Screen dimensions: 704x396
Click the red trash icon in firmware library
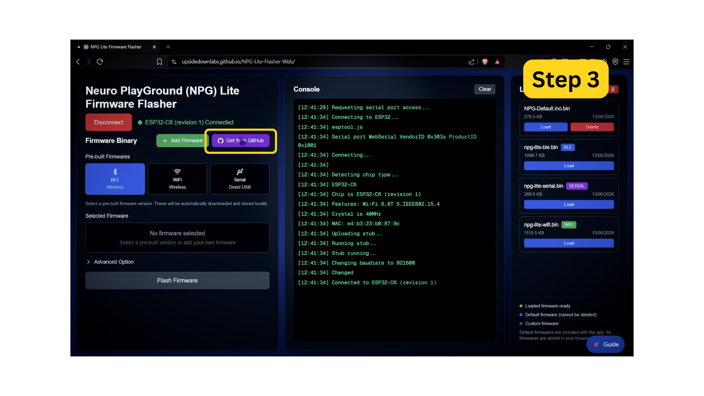pos(613,89)
